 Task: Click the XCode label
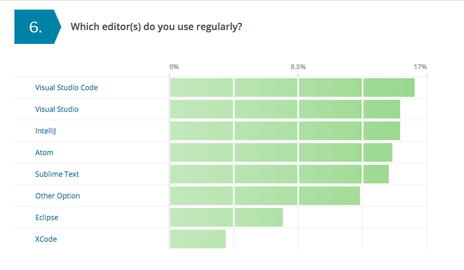[x=46, y=239]
